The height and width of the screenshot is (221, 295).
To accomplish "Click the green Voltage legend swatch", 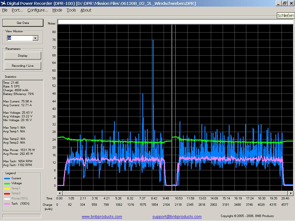I will (7, 183).
